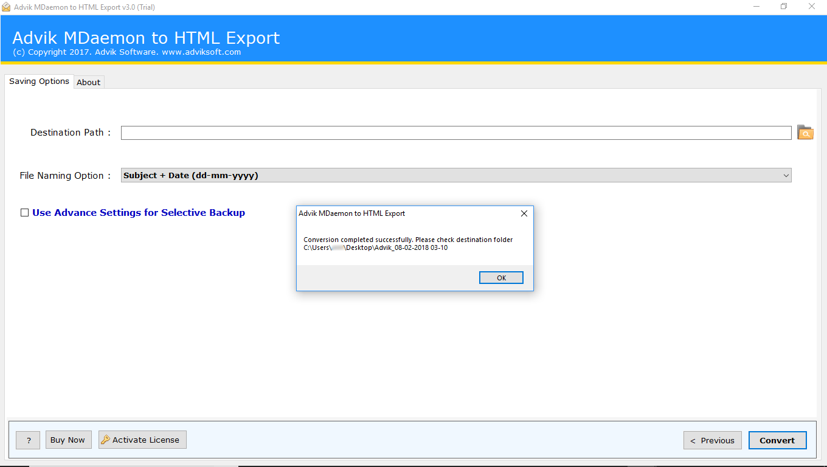Click the Buy Now button
The width and height of the screenshot is (827, 467).
tap(67, 440)
